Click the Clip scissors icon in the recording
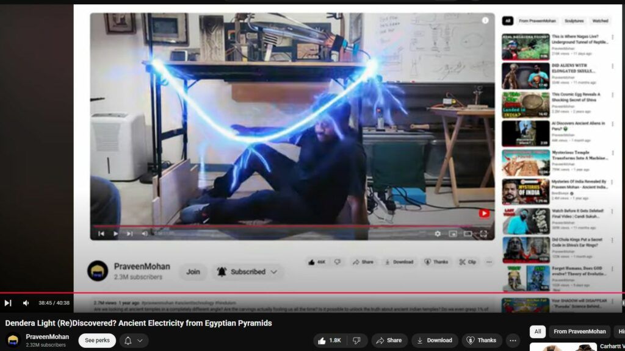 click(x=468, y=262)
